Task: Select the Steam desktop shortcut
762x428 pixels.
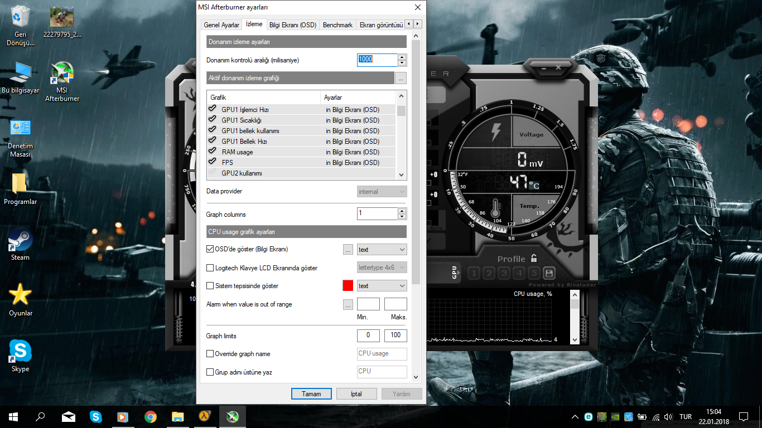Action: [x=21, y=245]
